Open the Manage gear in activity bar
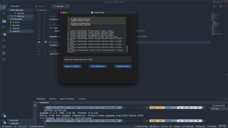This screenshot has width=228, height=128. [x=4, y=122]
